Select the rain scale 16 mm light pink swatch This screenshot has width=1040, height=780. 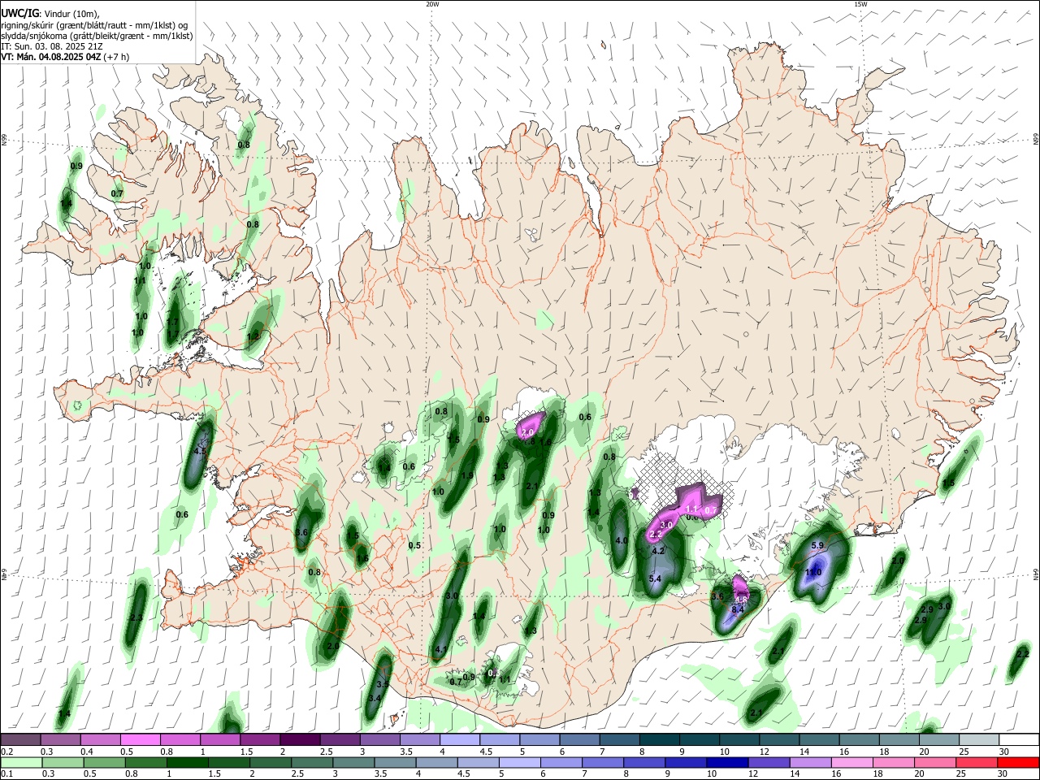(851, 762)
